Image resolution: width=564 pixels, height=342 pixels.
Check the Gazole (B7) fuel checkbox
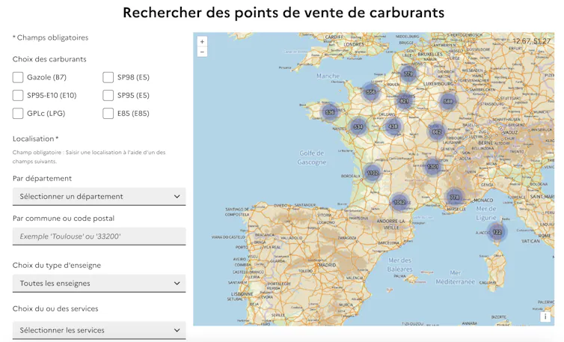tap(18, 77)
